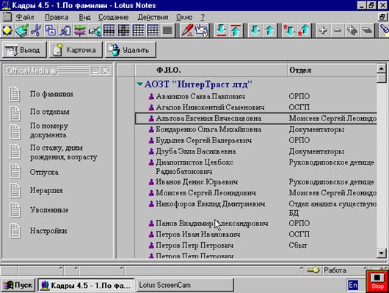This screenshot has height=293, width=389.
Task: Click the Удалить button
Action: point(131,50)
